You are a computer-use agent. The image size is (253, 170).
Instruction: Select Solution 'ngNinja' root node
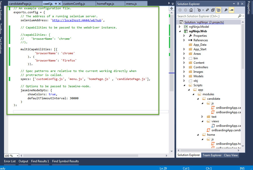[204, 22]
